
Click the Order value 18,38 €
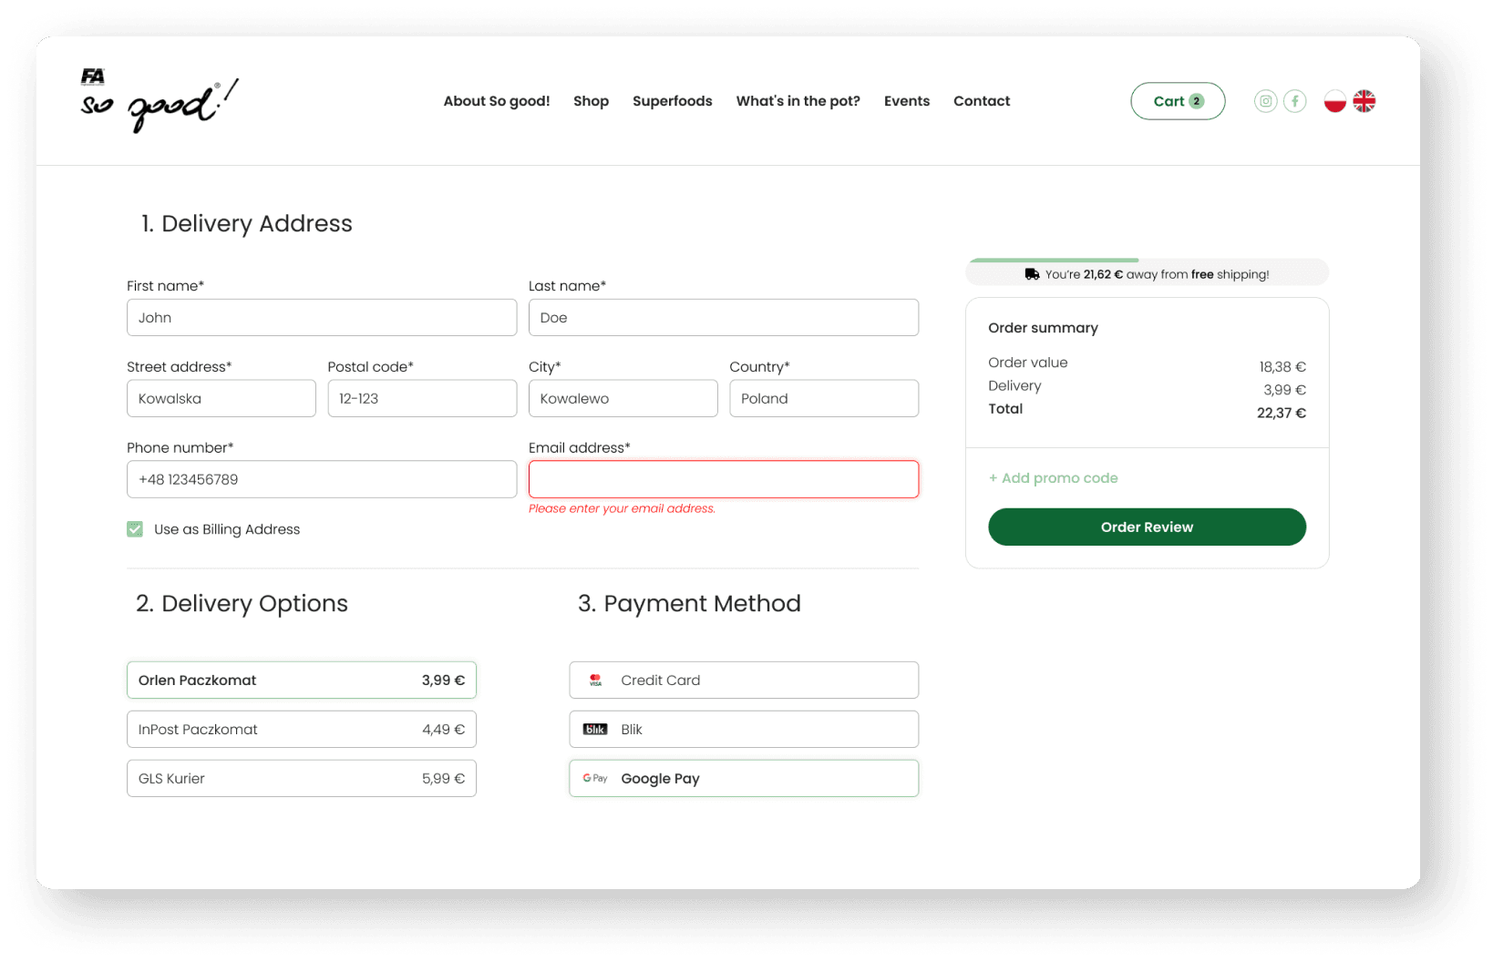[1282, 367]
